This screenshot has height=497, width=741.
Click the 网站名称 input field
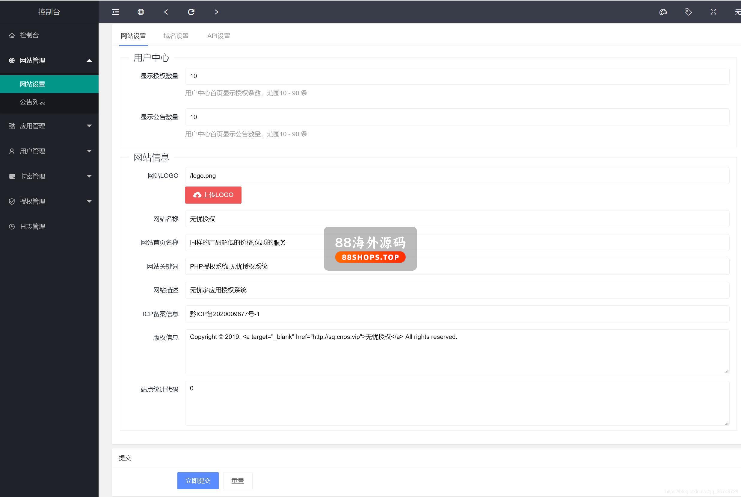[457, 219]
